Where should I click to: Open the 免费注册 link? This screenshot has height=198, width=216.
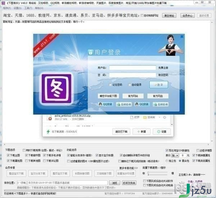(x=163, y=68)
